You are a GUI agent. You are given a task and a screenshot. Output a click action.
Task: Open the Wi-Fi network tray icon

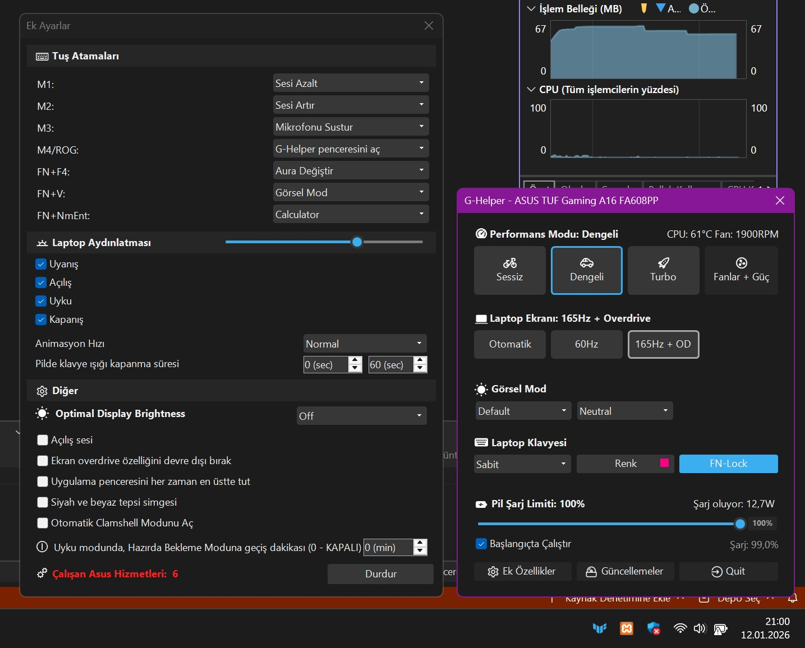pyautogui.click(x=680, y=628)
